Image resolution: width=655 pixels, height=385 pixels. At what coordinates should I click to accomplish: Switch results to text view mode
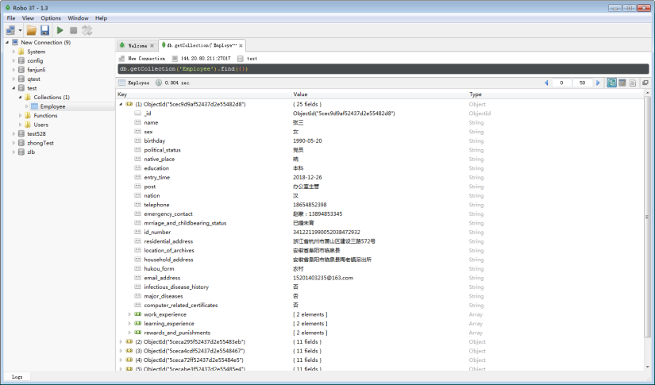[x=634, y=83]
